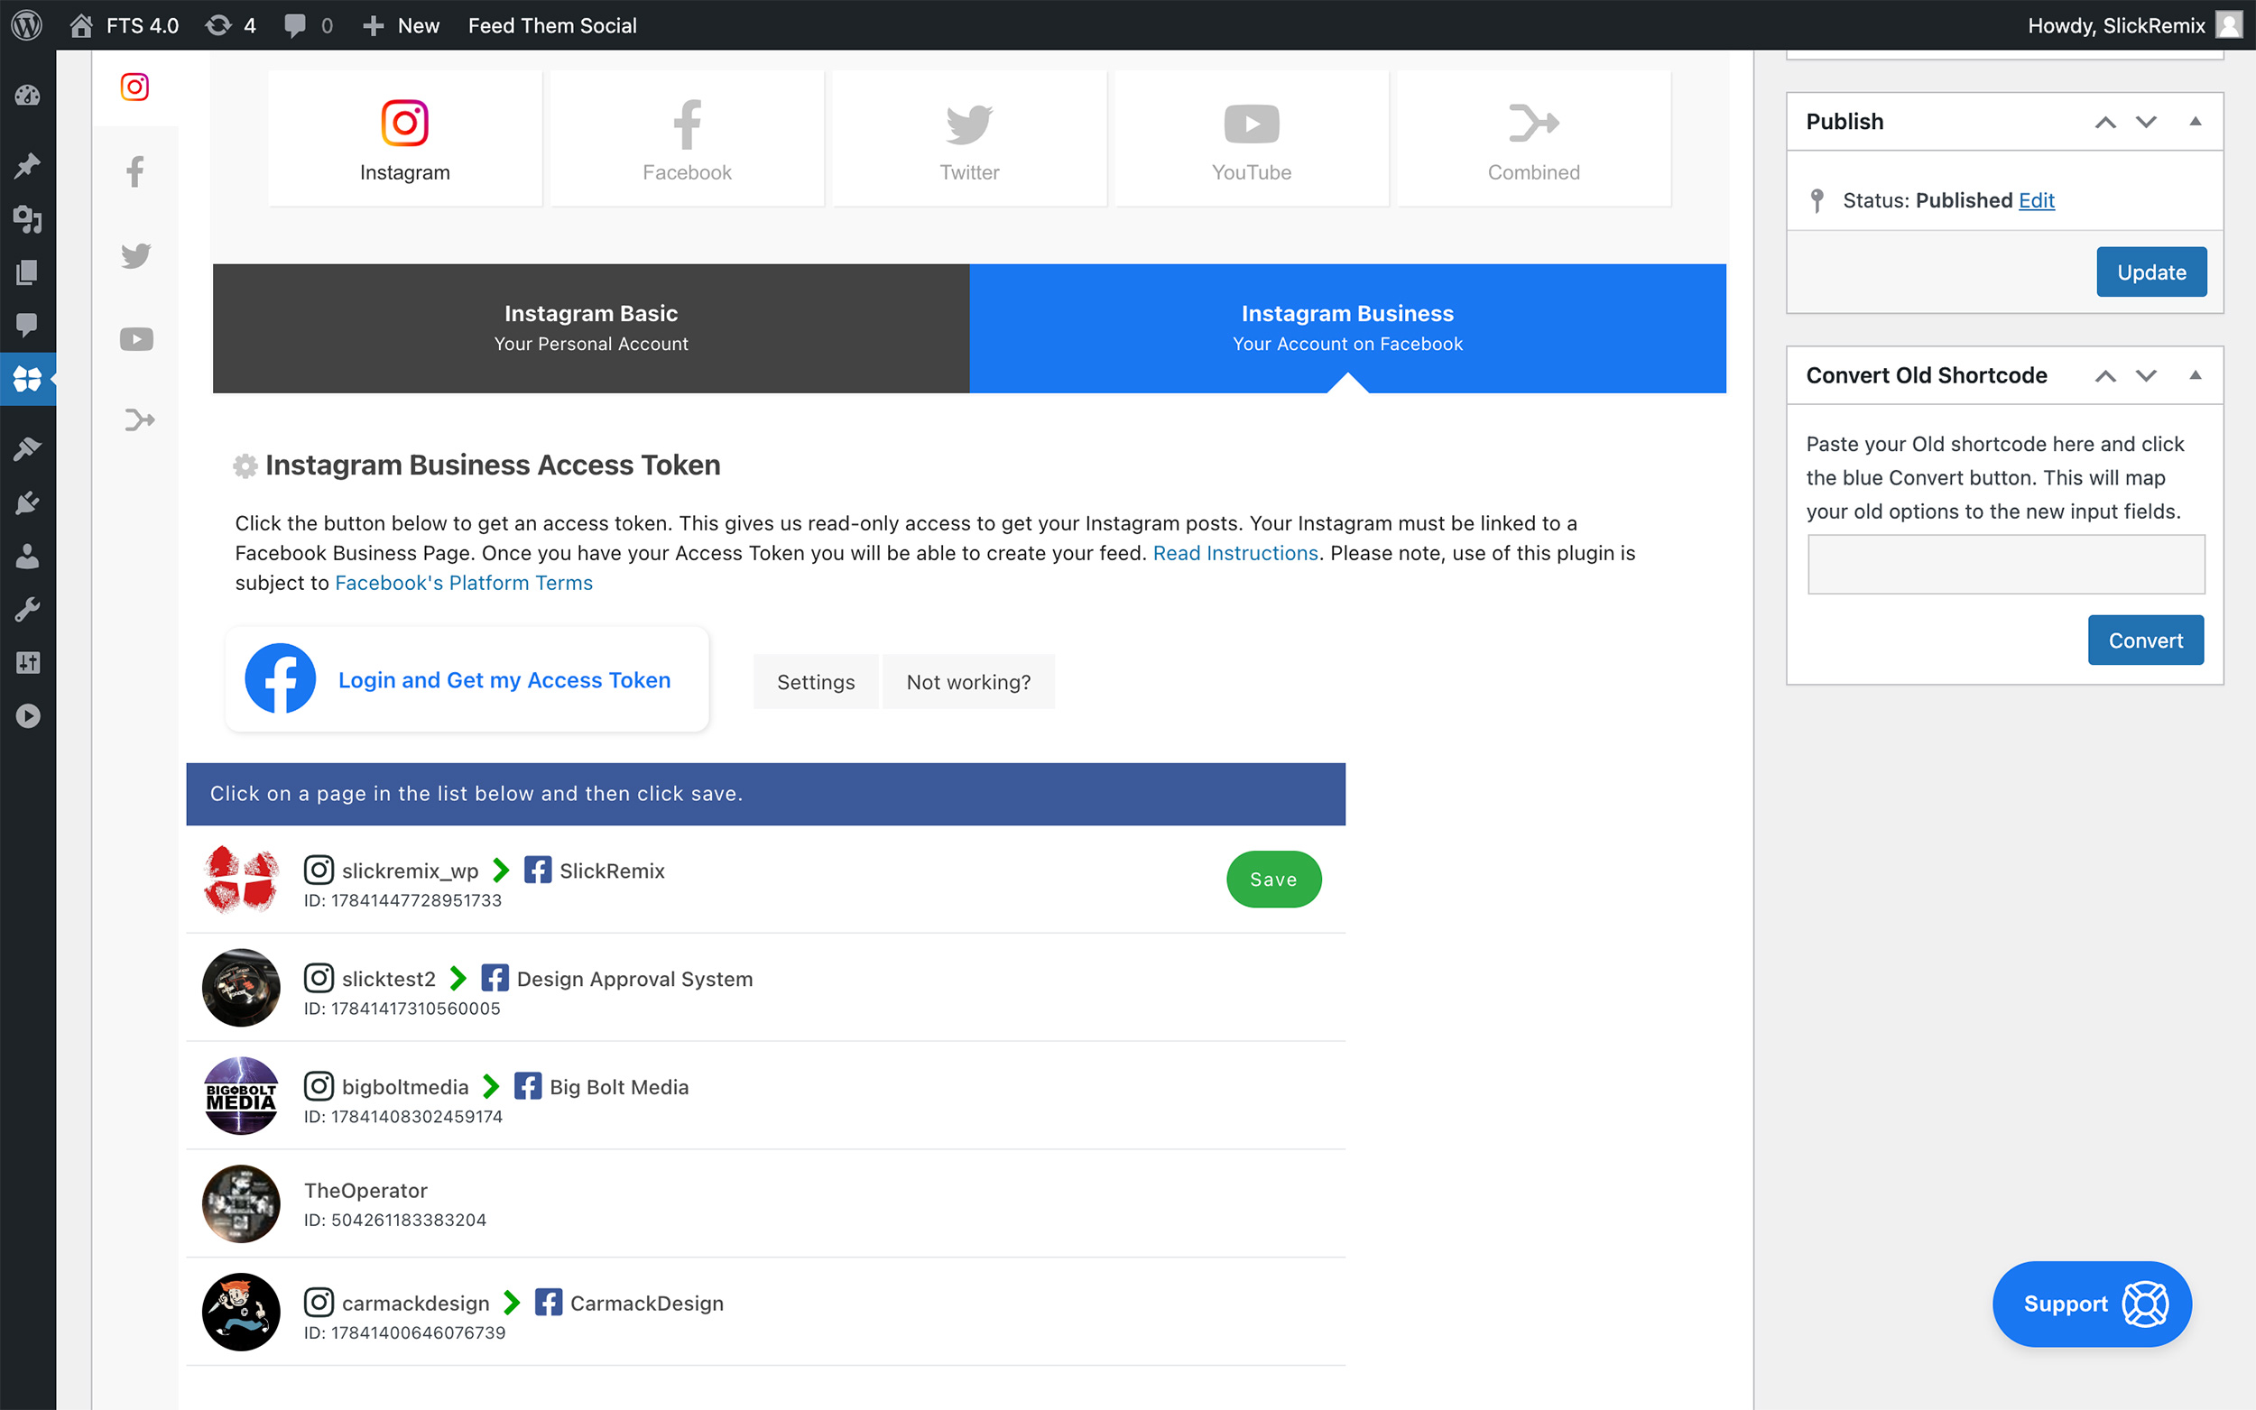Open Feed Them Social admin bar menu
This screenshot has width=2256, height=1410.
[x=552, y=25]
